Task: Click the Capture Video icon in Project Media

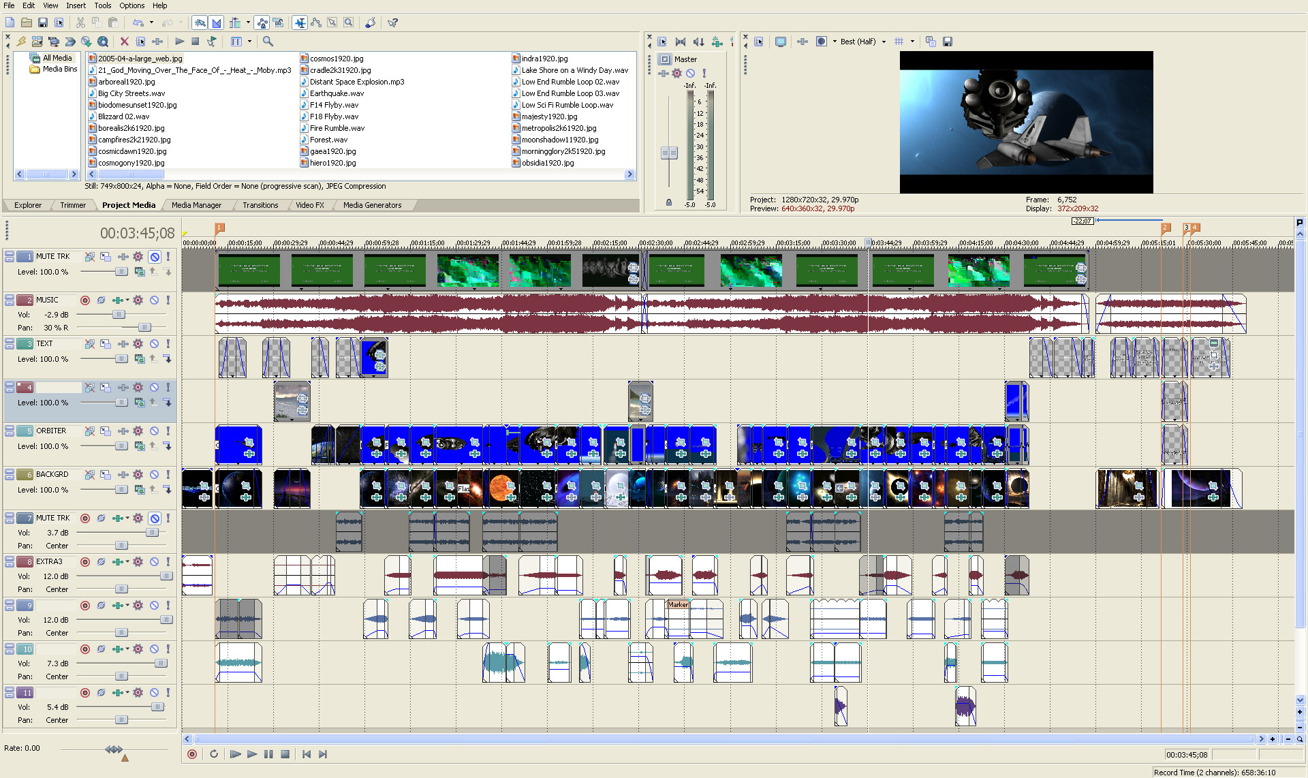Action: (x=54, y=42)
